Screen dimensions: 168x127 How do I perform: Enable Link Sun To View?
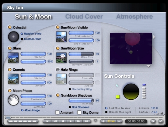(106, 108)
